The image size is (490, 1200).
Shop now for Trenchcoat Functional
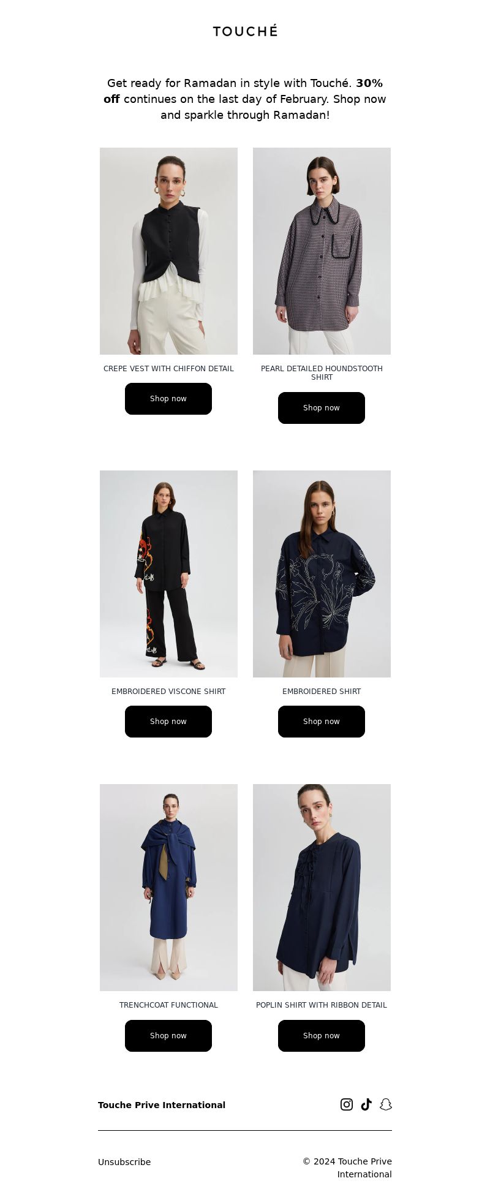(168, 1036)
